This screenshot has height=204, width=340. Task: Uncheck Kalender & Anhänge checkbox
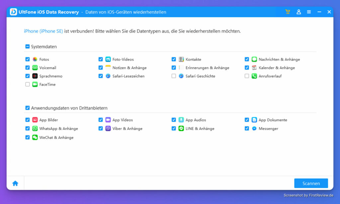(247, 68)
